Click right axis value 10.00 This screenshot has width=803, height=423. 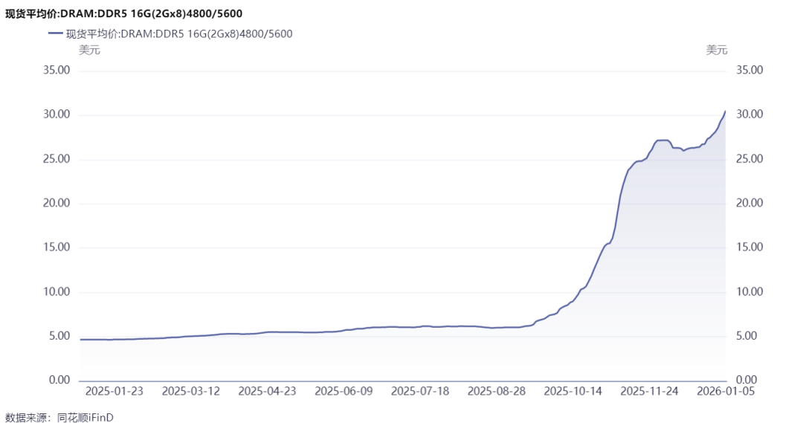749,291
